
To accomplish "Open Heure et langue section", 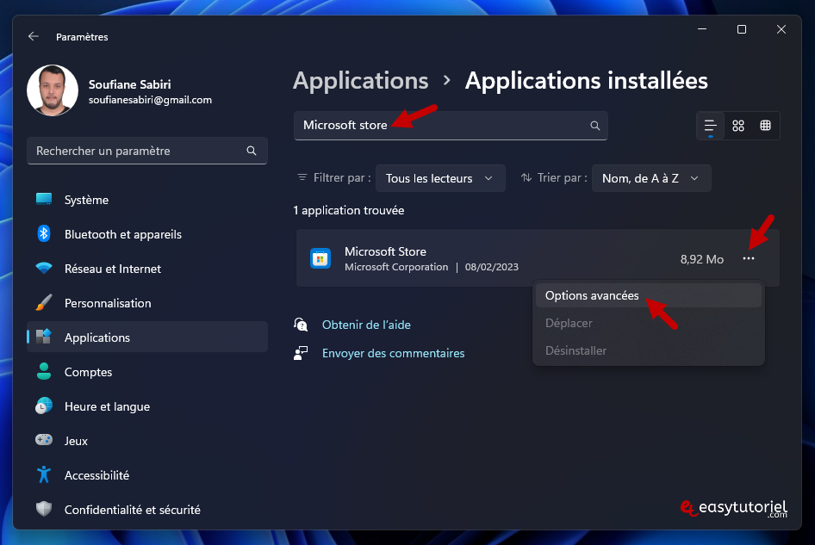I will click(147, 406).
